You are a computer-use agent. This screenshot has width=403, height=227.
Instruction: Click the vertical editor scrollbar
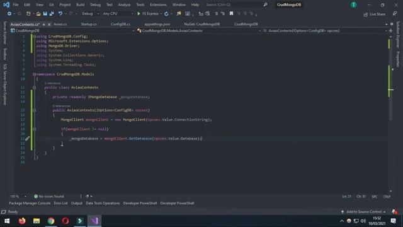click(x=390, y=113)
